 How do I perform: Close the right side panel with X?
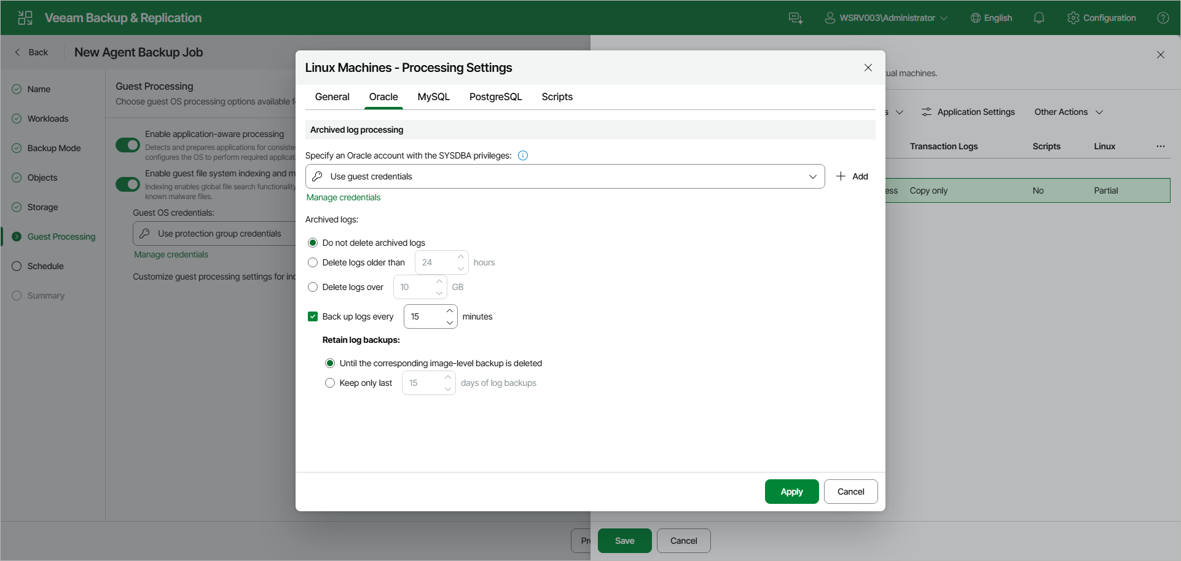pos(1160,55)
